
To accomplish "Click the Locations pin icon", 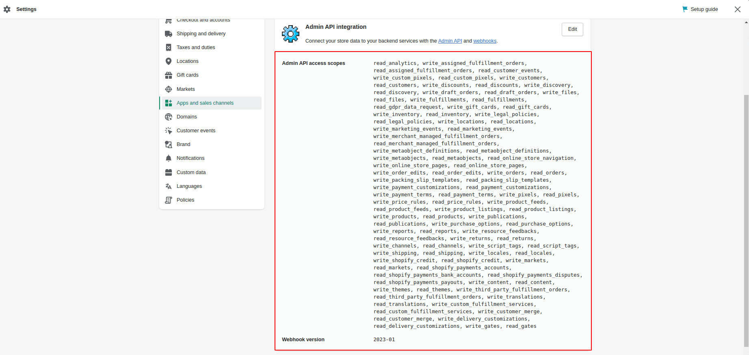I will 169,61.
